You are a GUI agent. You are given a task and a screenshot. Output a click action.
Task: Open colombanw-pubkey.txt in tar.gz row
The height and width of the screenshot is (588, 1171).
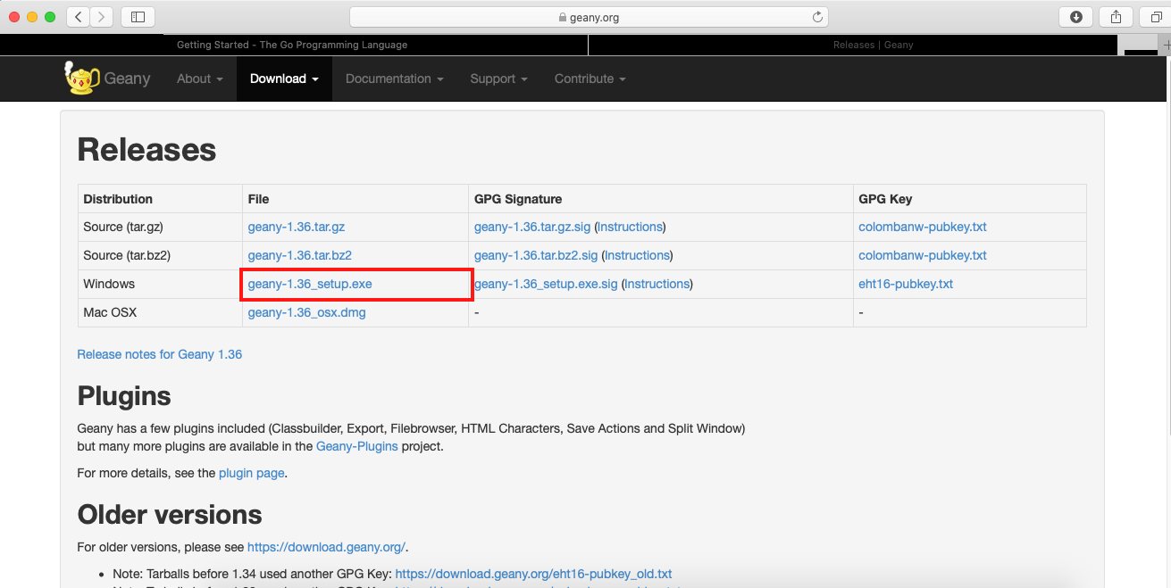pyautogui.click(x=923, y=227)
